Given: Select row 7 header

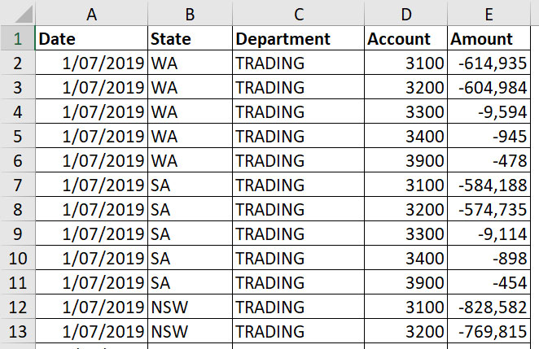Looking at the screenshot, I should coord(17,185).
